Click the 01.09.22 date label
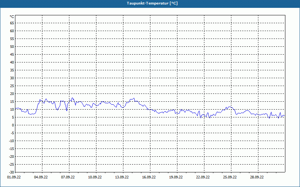The height and width of the screenshot is (187, 300). [14, 177]
